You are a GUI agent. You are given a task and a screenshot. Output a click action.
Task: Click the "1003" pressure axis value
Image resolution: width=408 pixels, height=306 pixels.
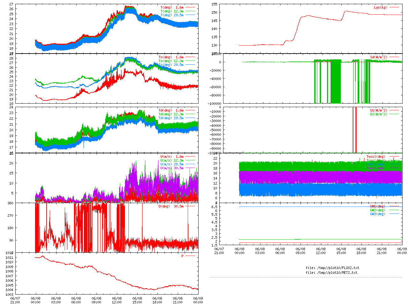pyautogui.click(x=9, y=295)
